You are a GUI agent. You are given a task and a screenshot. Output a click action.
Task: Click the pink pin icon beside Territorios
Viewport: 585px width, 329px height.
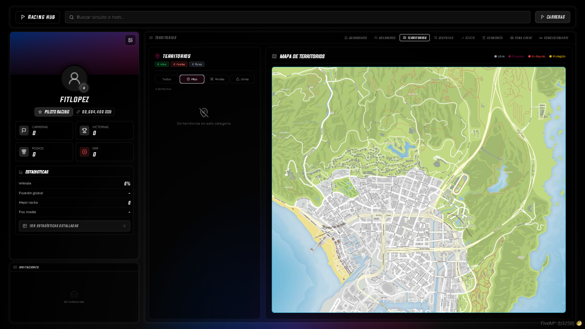pyautogui.click(x=157, y=56)
